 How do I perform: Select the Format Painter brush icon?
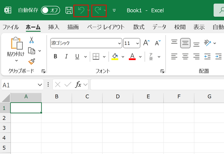32,61
